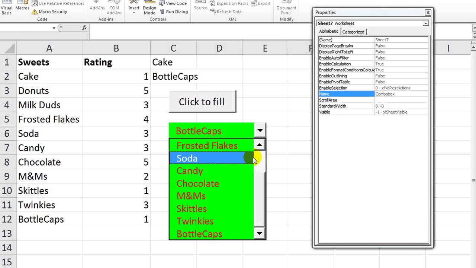Click the Combobox value of Name property
This screenshot has height=268, width=476.
(x=402, y=94)
